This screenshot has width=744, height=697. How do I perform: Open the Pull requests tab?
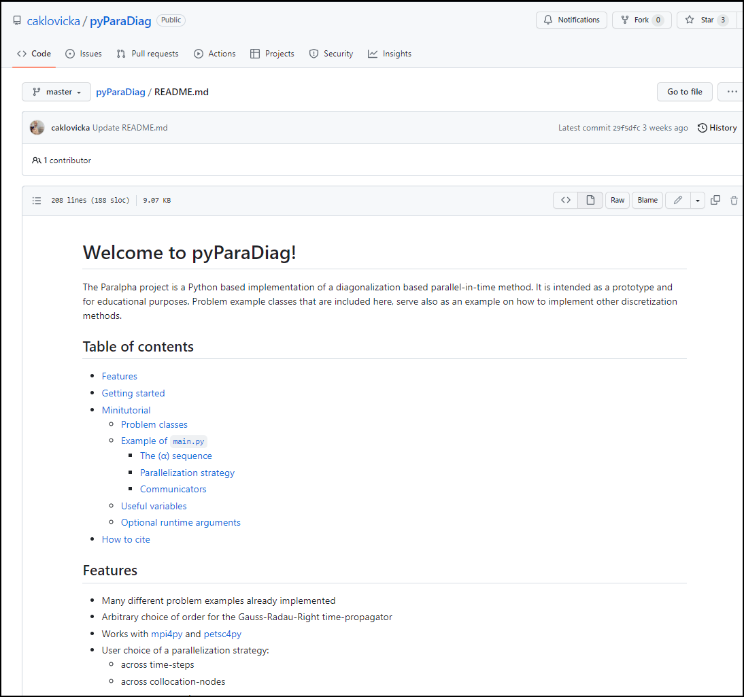point(148,54)
